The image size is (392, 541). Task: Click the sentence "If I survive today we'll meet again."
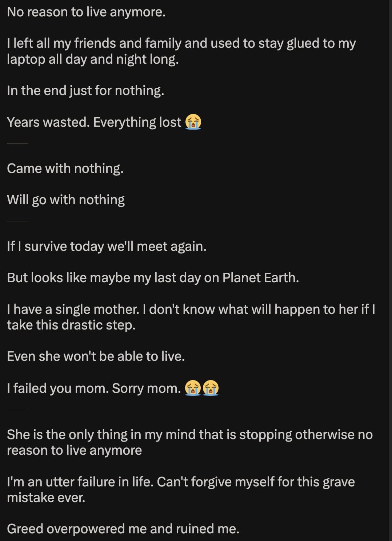pos(107,246)
